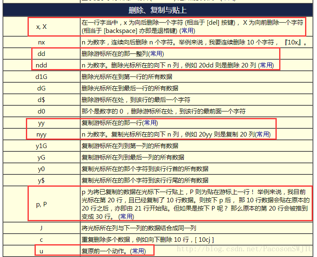Click the description containing [ 10cj ]
The height and width of the screenshot is (257, 317).
point(148,240)
